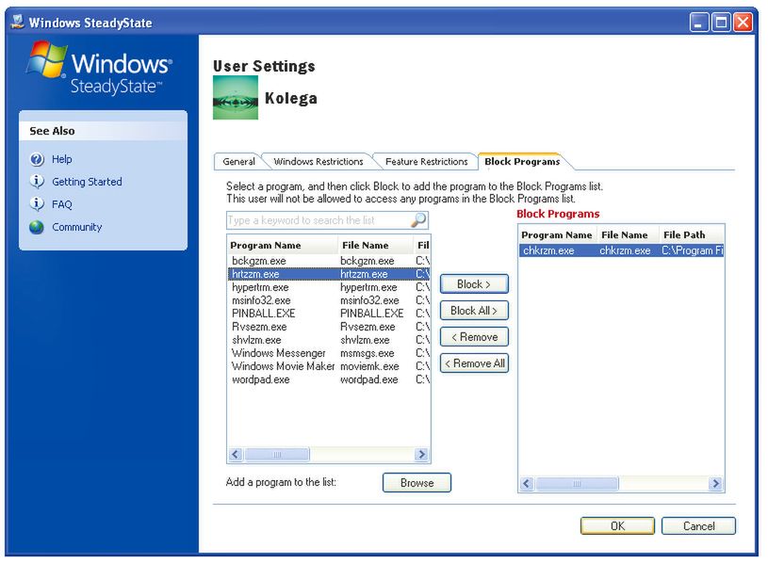This screenshot has width=768, height=564.
Task: Switch to the General tab
Action: (x=238, y=162)
